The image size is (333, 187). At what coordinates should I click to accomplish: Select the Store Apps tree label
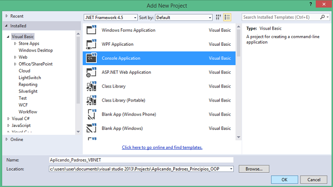[29, 43]
